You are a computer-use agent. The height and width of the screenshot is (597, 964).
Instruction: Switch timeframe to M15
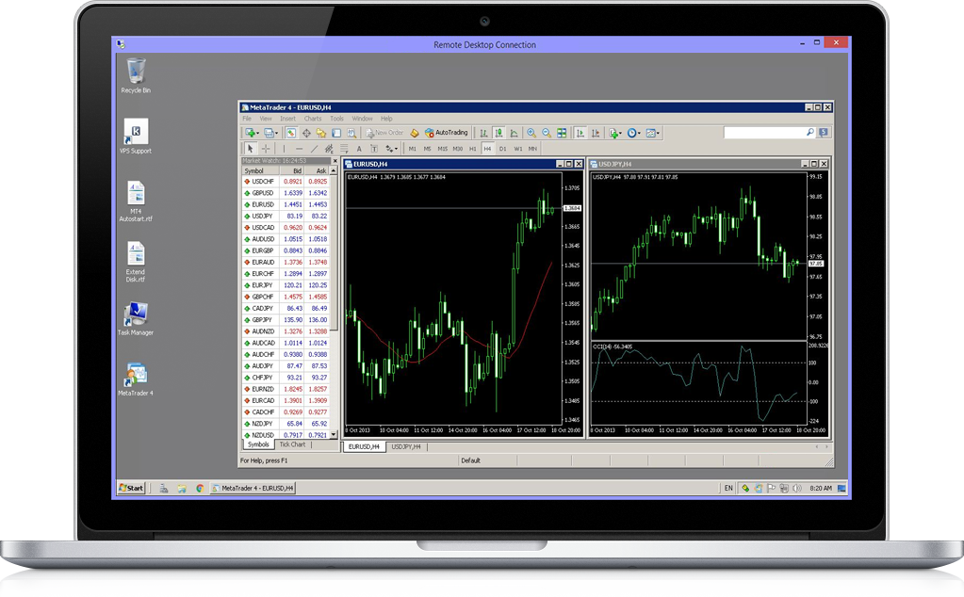click(443, 149)
